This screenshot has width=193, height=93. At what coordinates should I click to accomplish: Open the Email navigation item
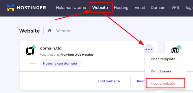coord(139,8)
